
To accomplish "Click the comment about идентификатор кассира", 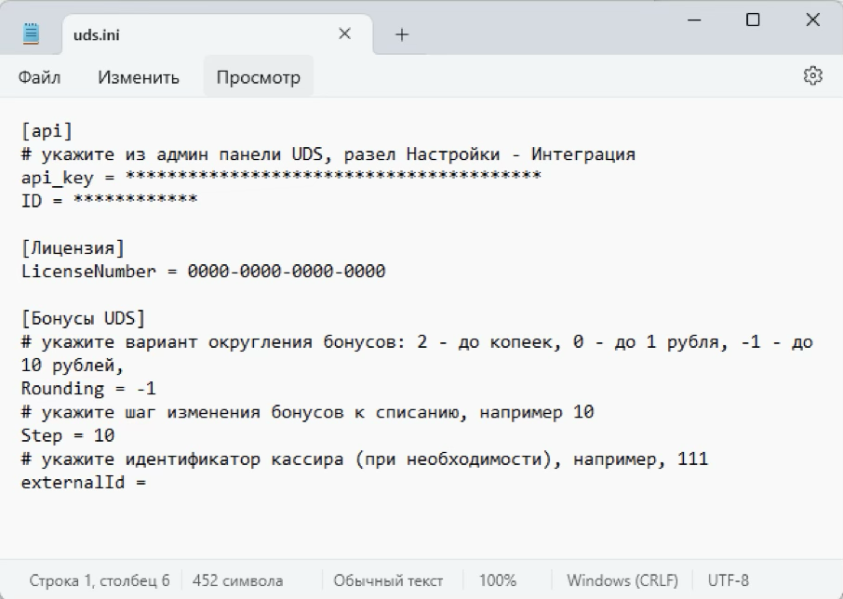I will 365,459.
